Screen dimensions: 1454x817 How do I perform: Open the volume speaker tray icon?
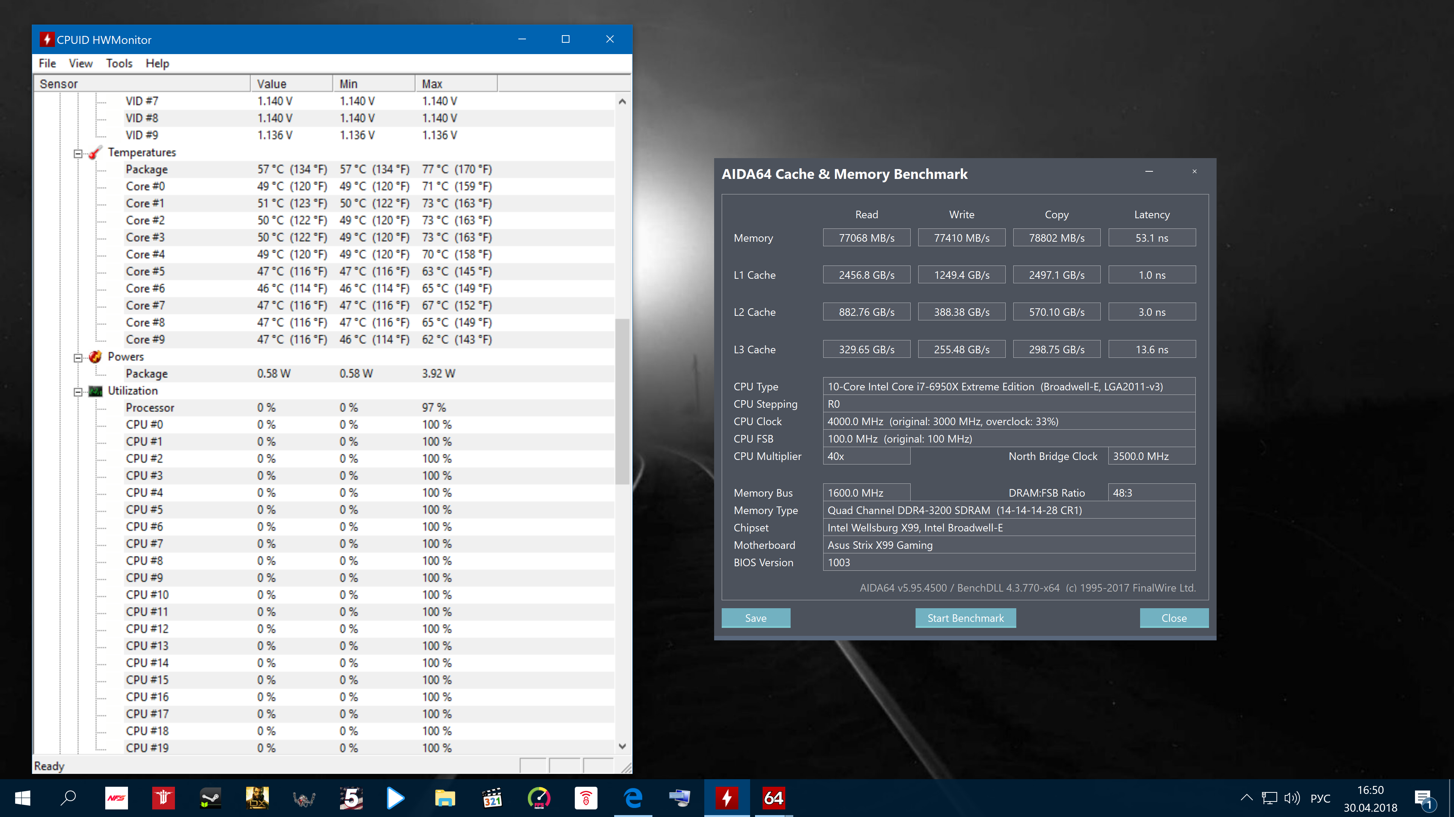1292,798
